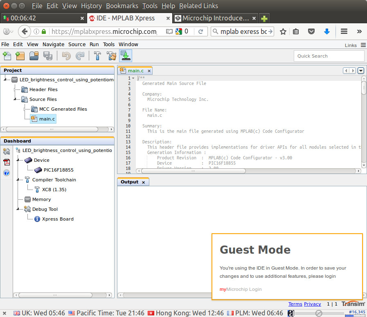Screen dimensions: 367x317
Task: Click the status bar slider at bottom
Action: 320,313
